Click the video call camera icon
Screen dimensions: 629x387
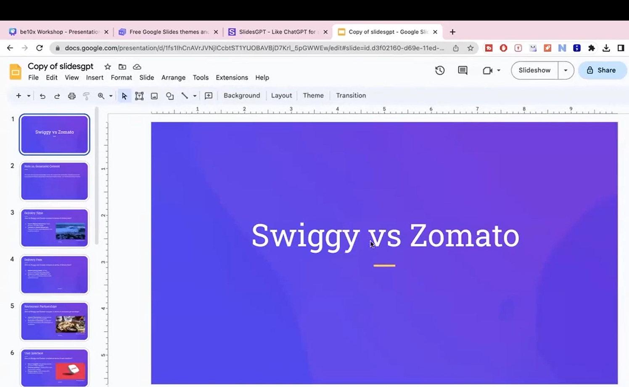click(487, 71)
